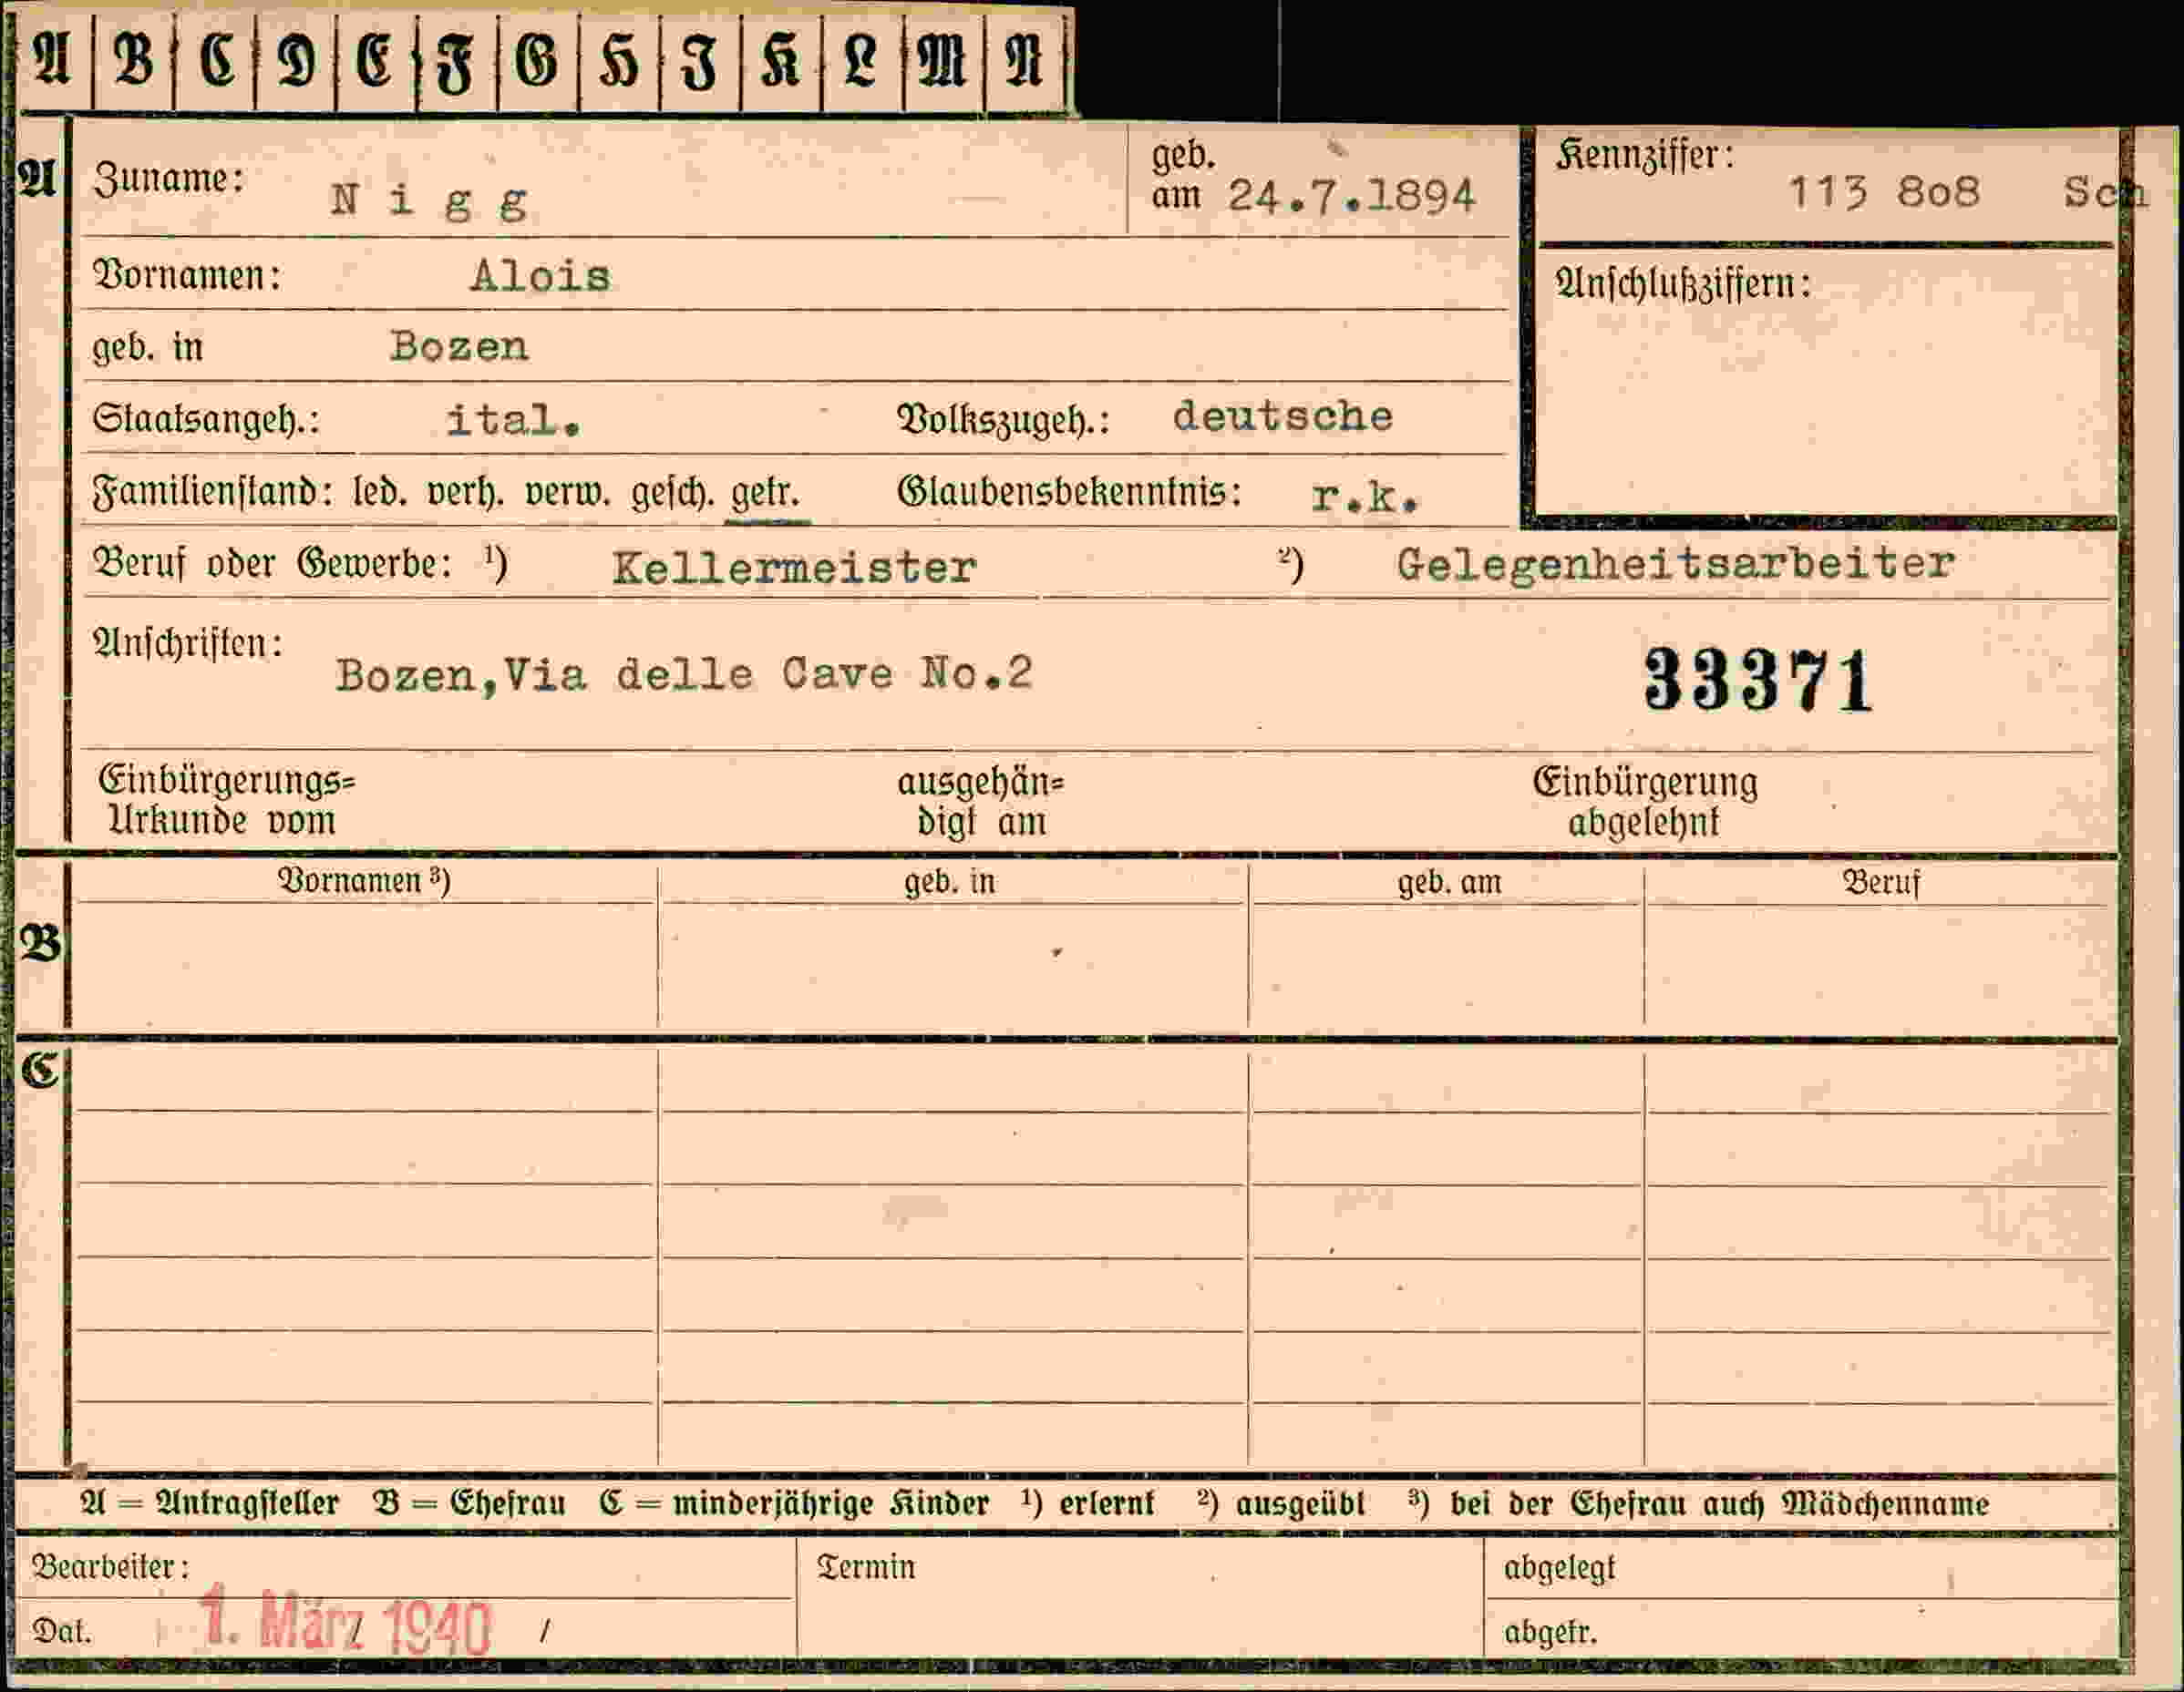This screenshot has width=2184, height=1692.
Task: Select the letter D index tab
Action: coord(297,62)
